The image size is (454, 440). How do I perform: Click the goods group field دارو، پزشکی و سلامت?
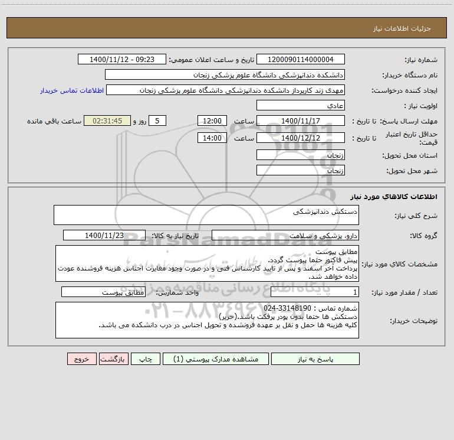tap(285, 235)
